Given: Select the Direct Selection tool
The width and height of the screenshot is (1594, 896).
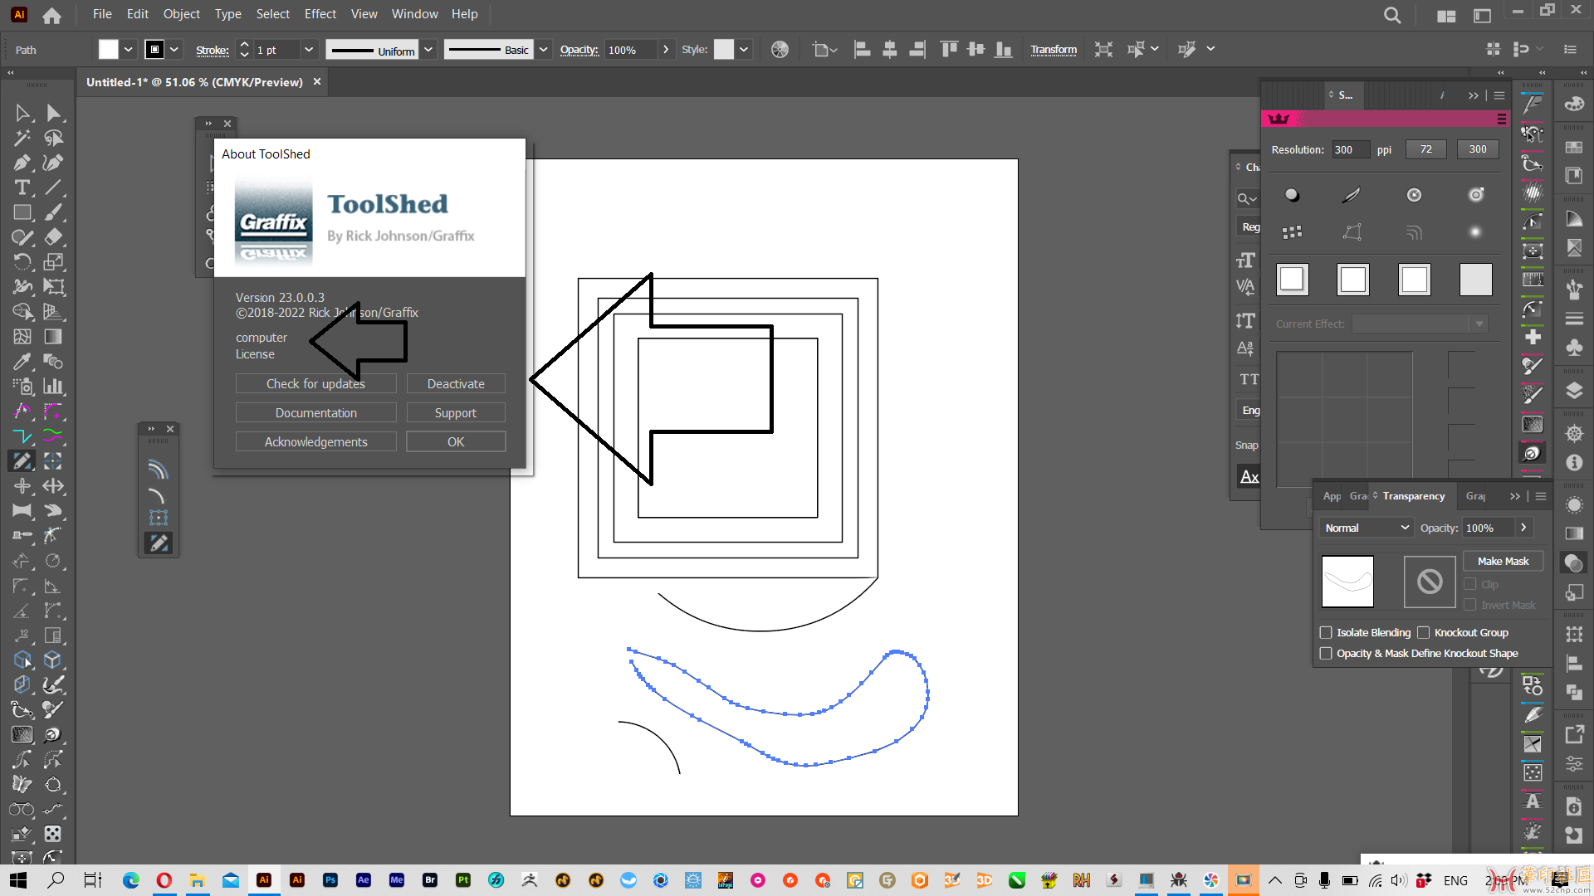Looking at the screenshot, I should click(53, 113).
